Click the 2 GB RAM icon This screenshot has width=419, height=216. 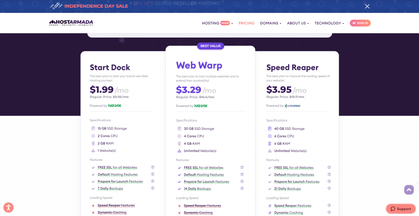[x=93, y=143]
